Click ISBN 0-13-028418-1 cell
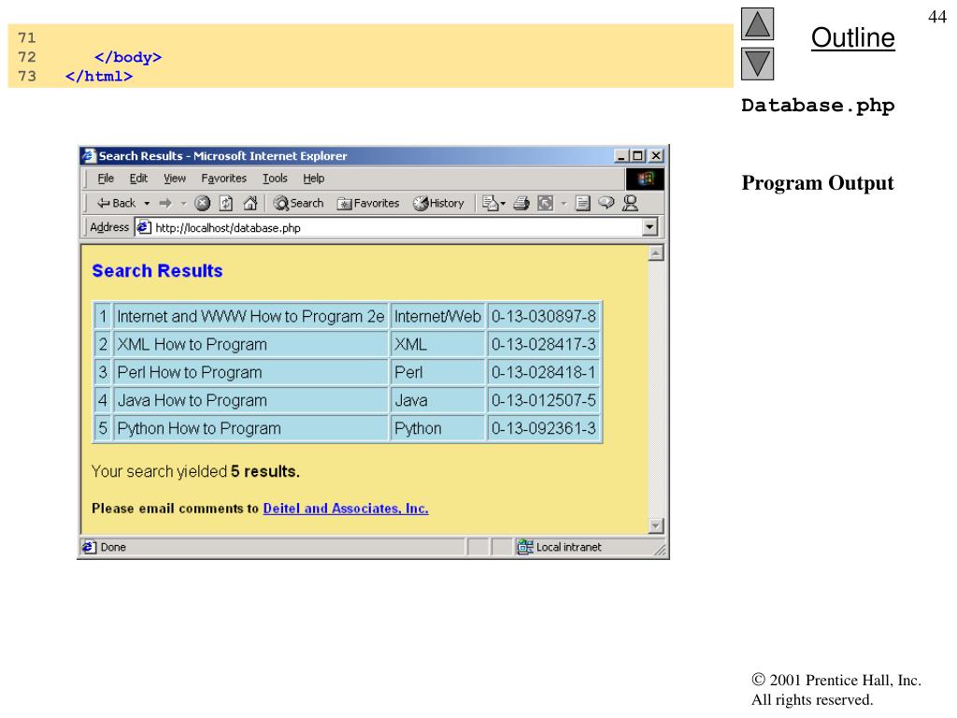The image size is (957, 718). 543,372
